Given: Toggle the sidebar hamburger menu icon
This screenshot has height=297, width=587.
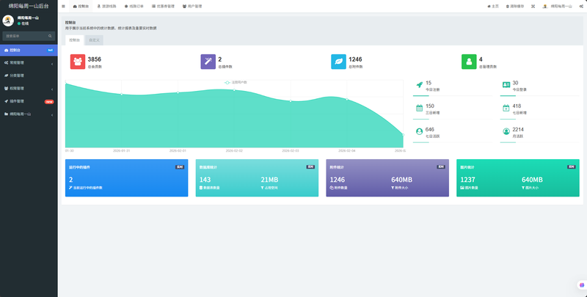Looking at the screenshot, I should [63, 7].
